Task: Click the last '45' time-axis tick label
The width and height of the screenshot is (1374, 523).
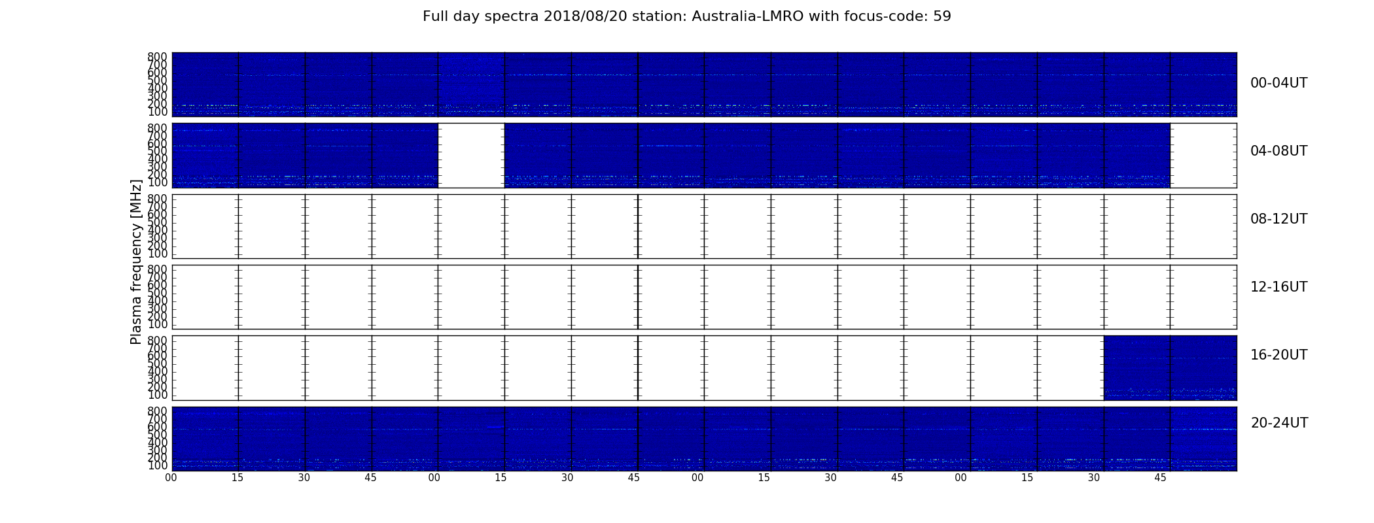Action: (x=1160, y=478)
